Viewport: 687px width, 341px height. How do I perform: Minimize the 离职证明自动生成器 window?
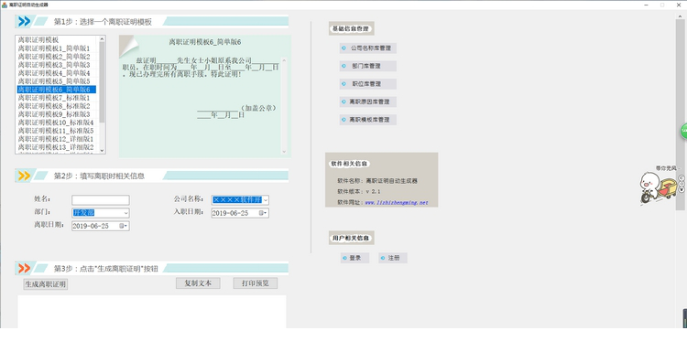point(647,5)
